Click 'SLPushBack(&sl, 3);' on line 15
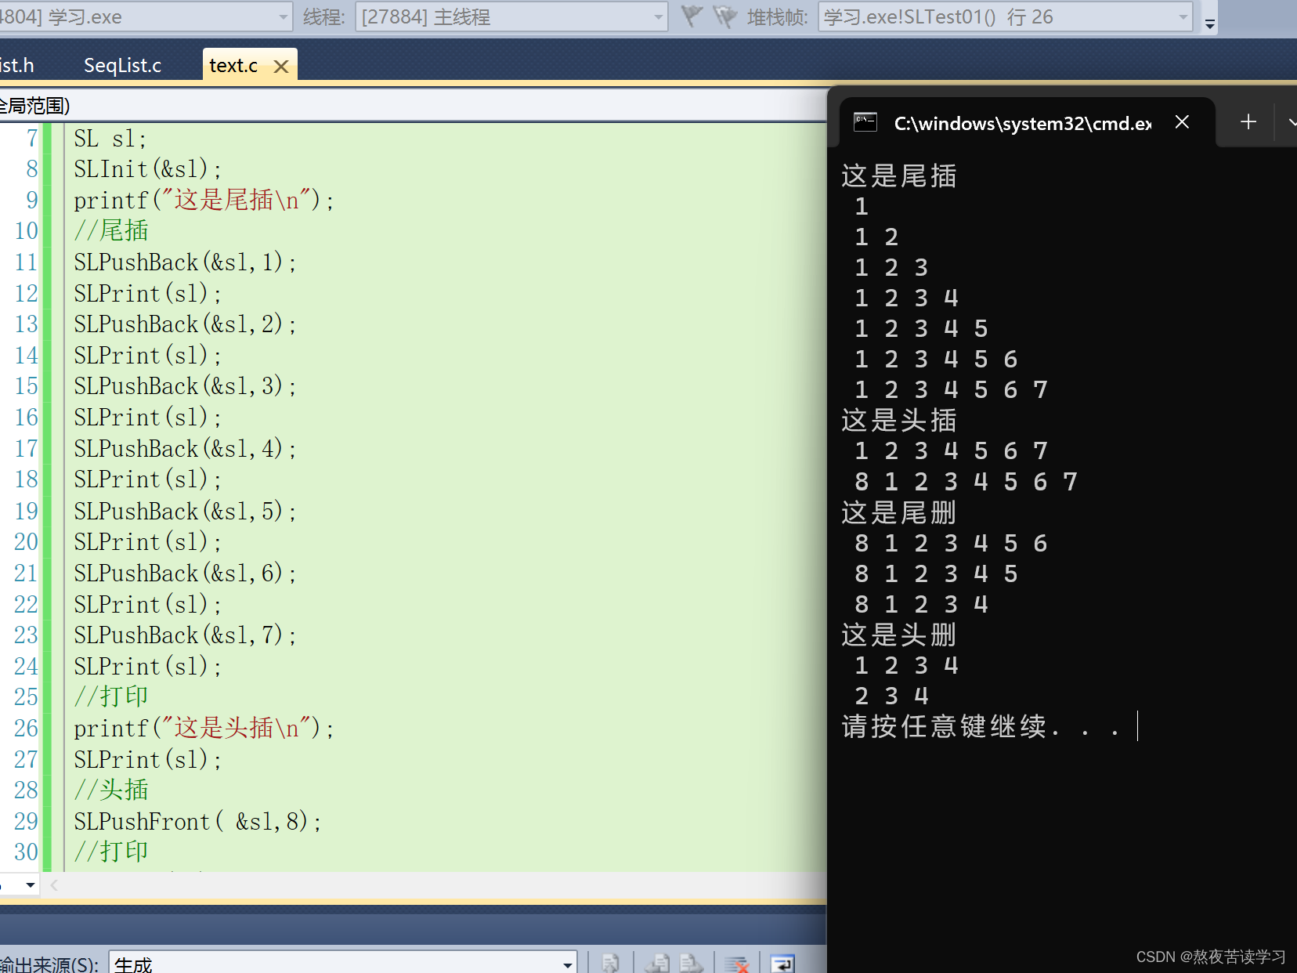The image size is (1297, 973). (x=185, y=386)
